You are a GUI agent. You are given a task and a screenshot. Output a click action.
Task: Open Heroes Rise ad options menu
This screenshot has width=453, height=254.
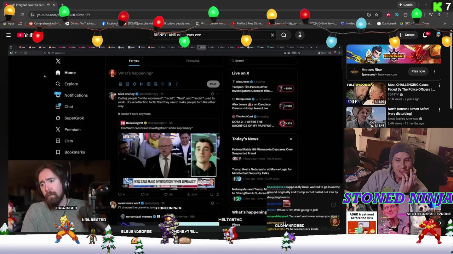click(x=435, y=71)
